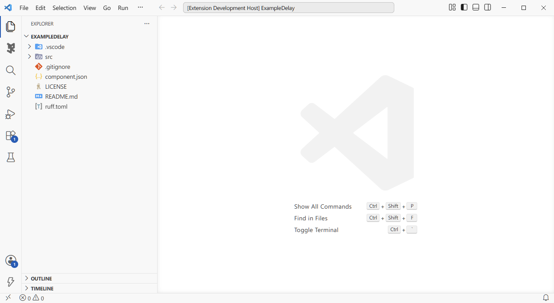Open the .gitignore file
Viewport: 554px width, 303px height.
click(90, 67)
